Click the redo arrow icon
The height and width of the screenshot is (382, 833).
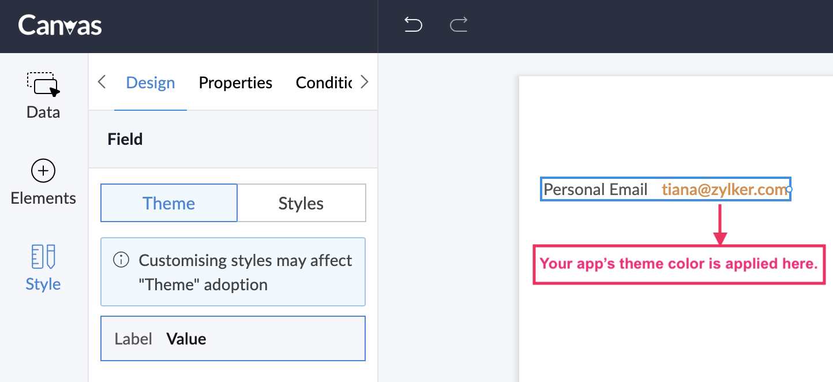459,25
